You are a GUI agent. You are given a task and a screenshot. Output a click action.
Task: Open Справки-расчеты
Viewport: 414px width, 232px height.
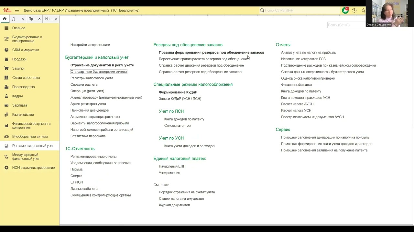pyautogui.click(x=84, y=84)
